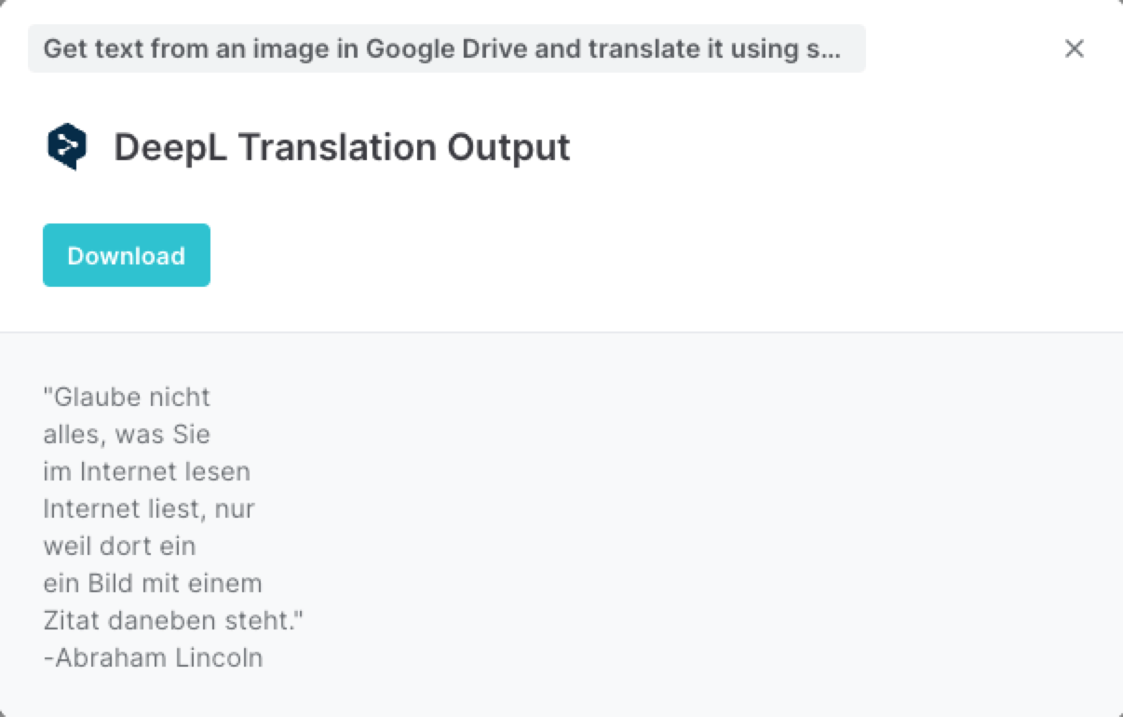This screenshot has width=1123, height=717.
Task: Click the 'im Internet lesen' text line
Action: coord(147,471)
